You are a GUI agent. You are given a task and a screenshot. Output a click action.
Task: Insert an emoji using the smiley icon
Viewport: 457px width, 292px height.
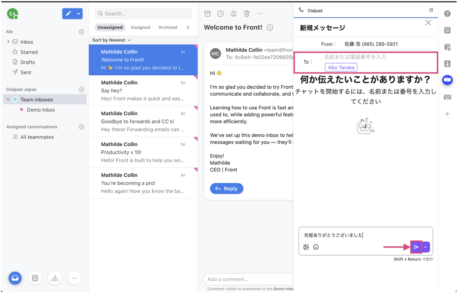(316, 247)
